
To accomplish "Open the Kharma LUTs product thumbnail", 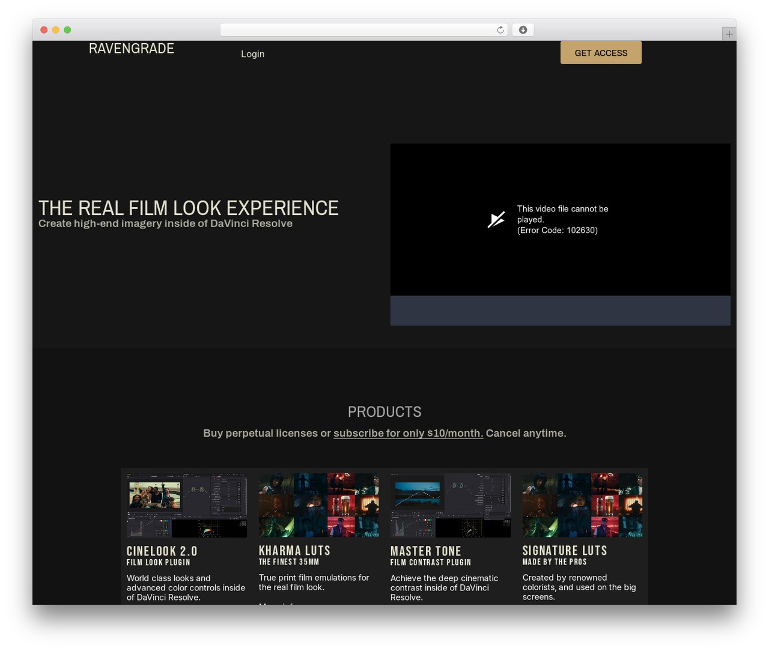I will tap(318, 505).
